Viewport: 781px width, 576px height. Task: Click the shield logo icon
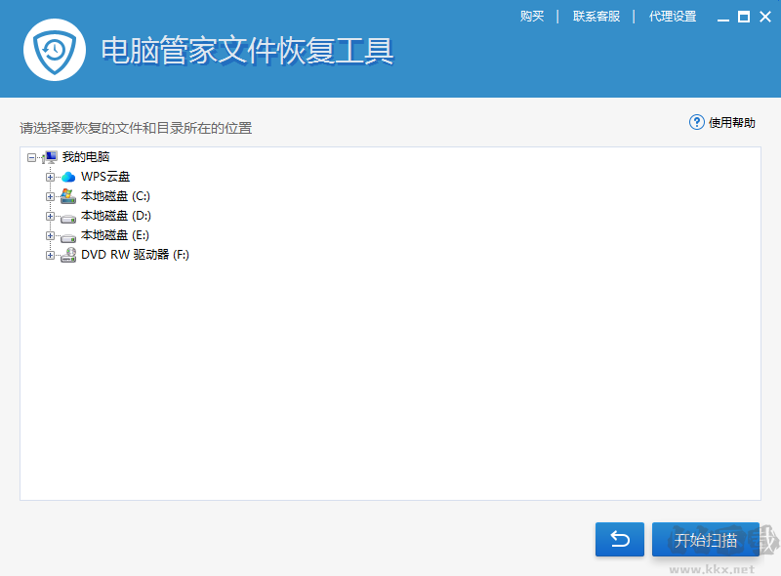[x=54, y=49]
